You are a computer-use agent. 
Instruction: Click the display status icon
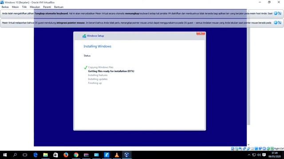pos(256,149)
